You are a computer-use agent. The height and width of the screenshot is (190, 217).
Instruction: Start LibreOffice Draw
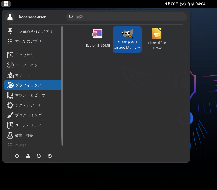[x=157, y=39]
